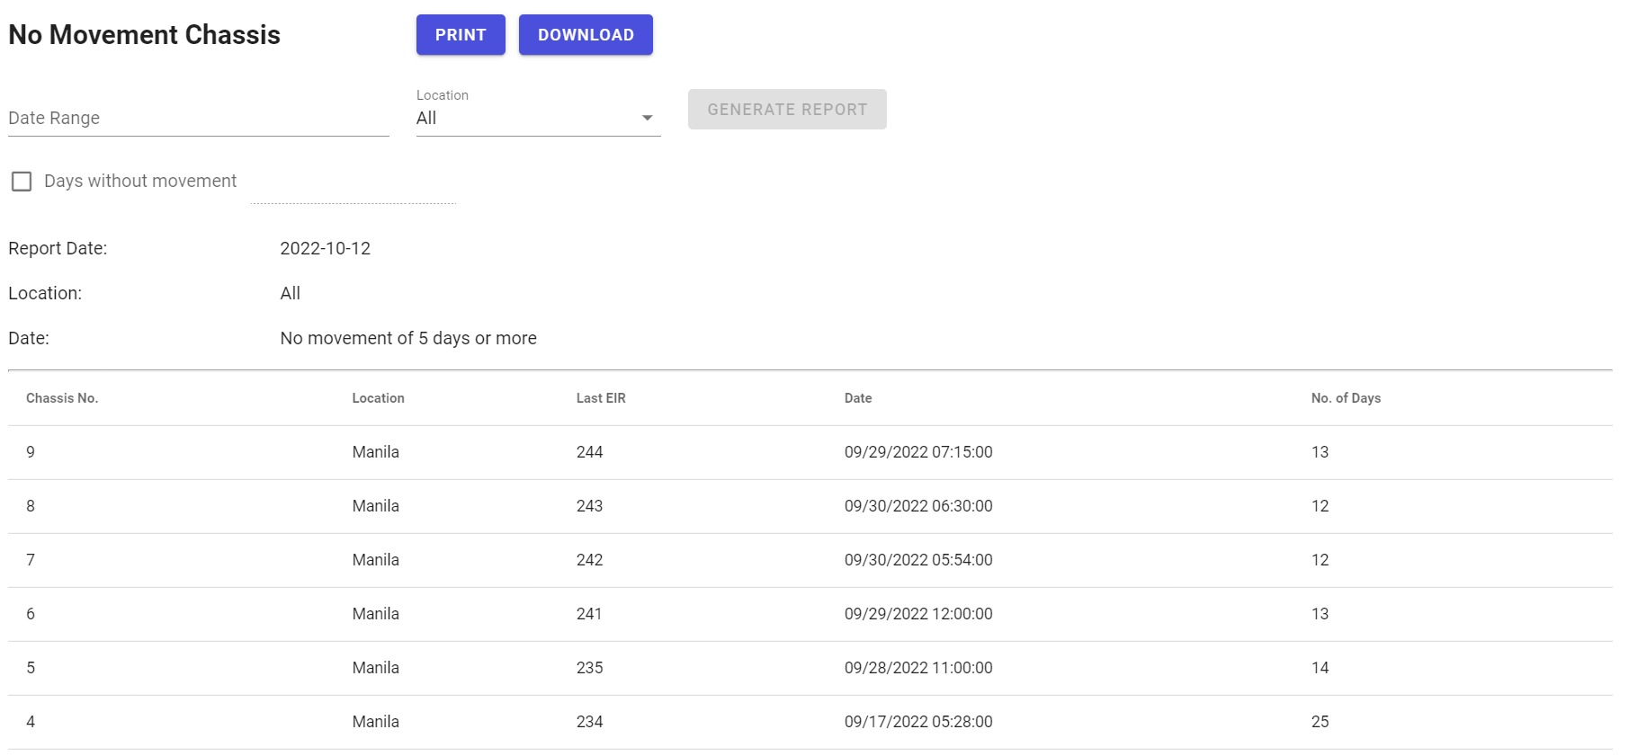1629x756 pixels.
Task: Select Last EIR value 243
Action: coord(589,506)
